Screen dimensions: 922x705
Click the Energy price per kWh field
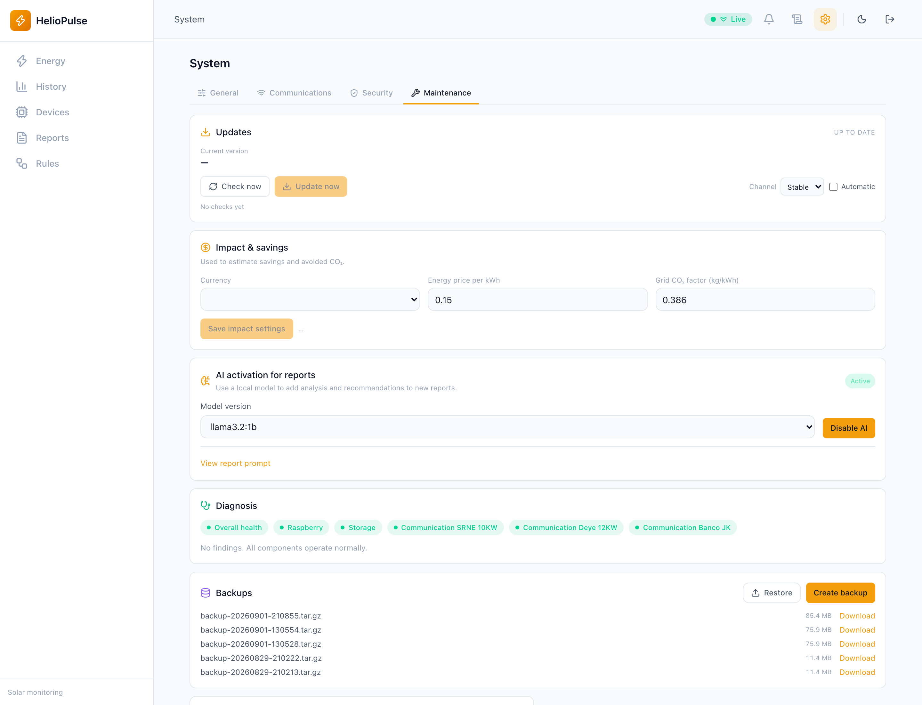tap(538, 300)
